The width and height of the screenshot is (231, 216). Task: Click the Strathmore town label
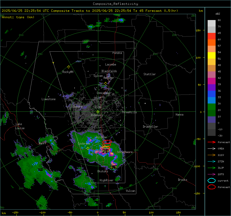[125, 152]
